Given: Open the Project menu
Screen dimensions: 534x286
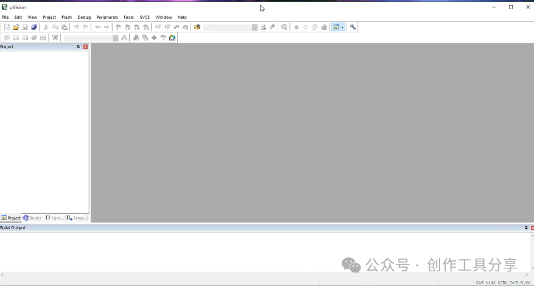Looking at the screenshot, I should pos(49,17).
